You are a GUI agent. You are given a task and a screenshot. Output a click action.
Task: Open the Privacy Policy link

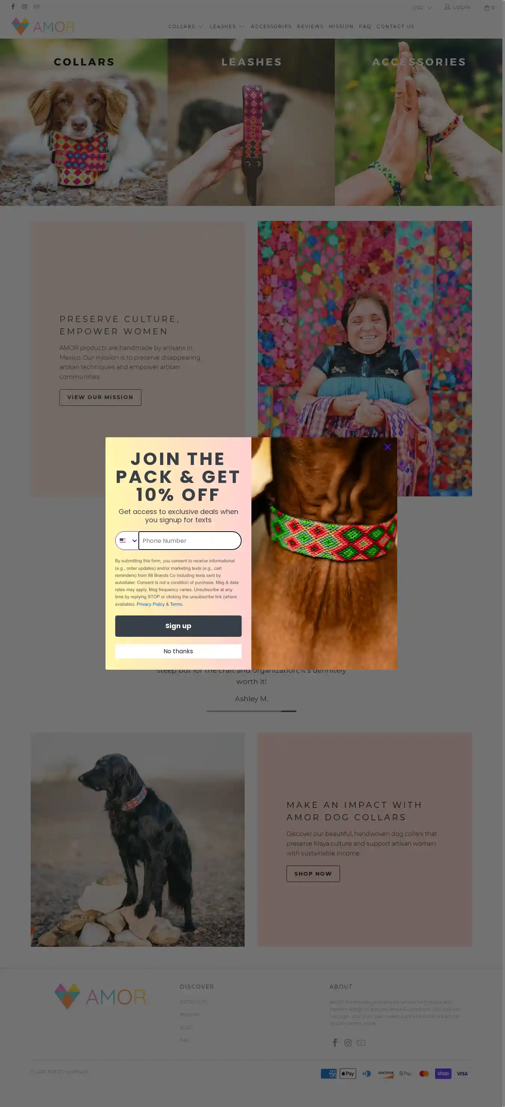[x=151, y=604]
